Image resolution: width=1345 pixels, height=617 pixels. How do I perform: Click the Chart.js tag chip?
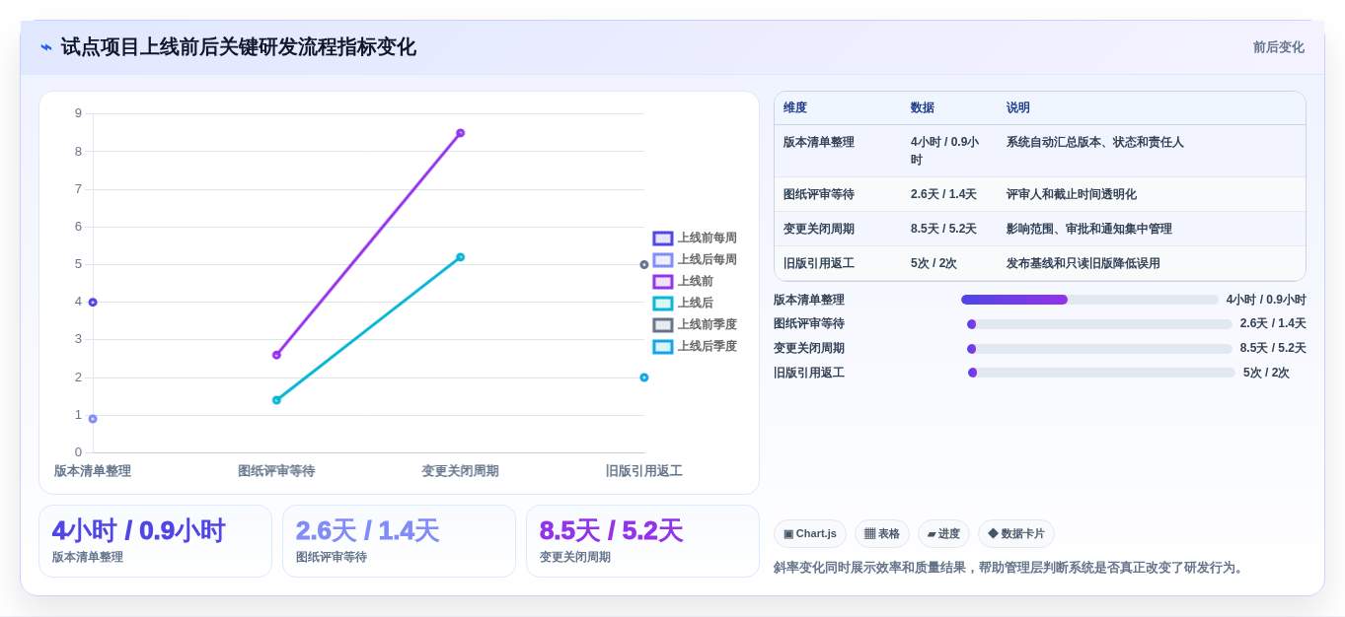point(810,533)
